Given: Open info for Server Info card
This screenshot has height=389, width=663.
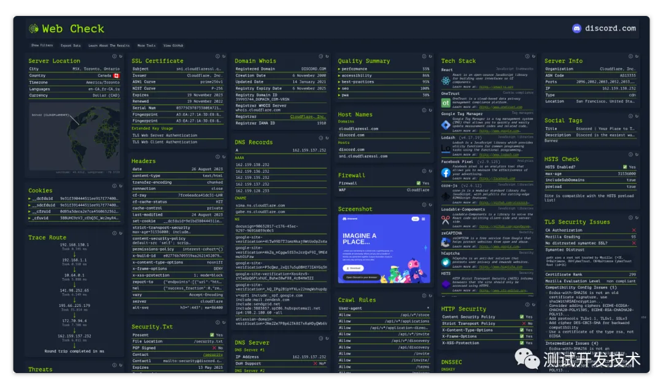Looking at the screenshot, I should pos(630,56).
